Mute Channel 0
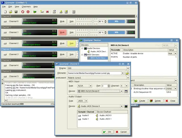 click(x=62, y=21)
